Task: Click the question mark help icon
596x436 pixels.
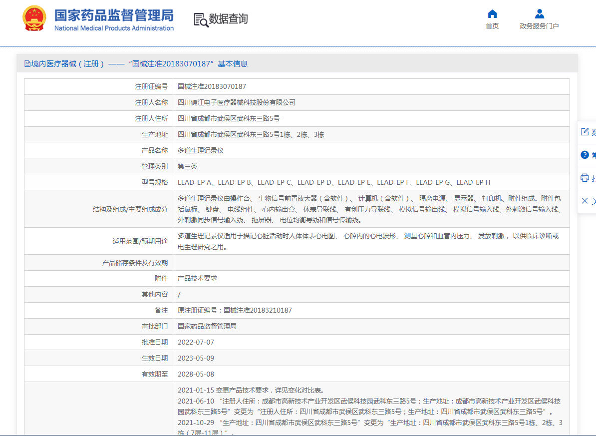Action: [585, 155]
